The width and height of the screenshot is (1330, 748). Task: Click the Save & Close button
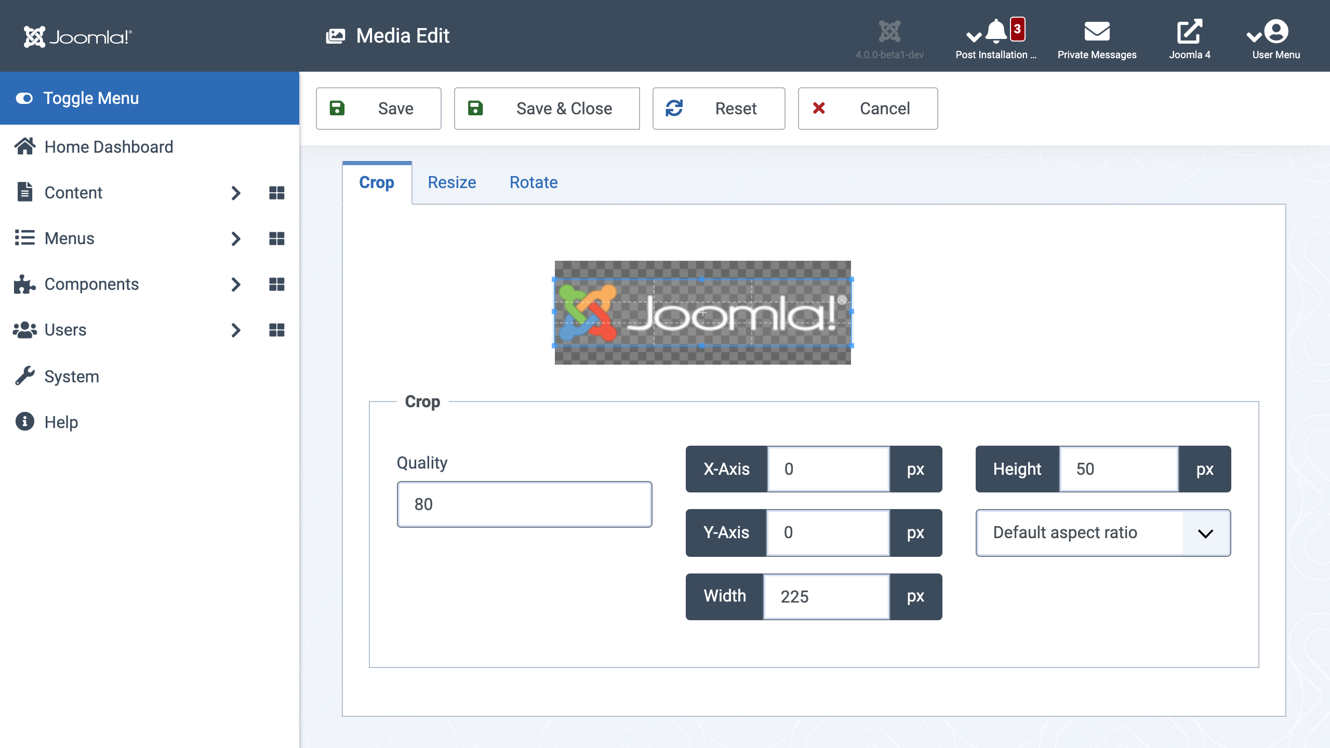[547, 108]
